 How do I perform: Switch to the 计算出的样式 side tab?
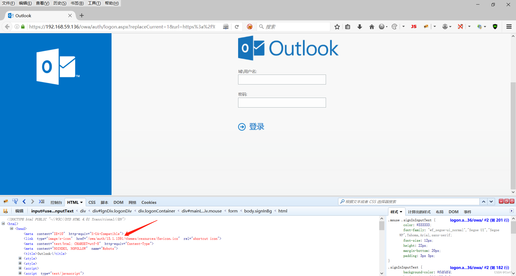[x=419, y=212]
